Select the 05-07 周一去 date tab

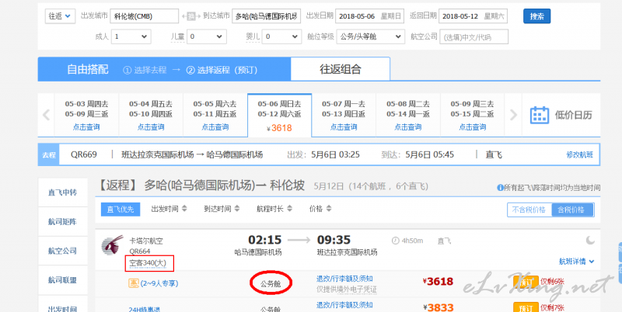click(x=344, y=115)
